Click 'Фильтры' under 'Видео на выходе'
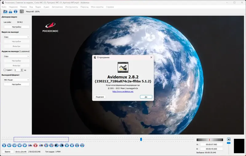Screen dimensions: 246x156 [x=17, y=46]
